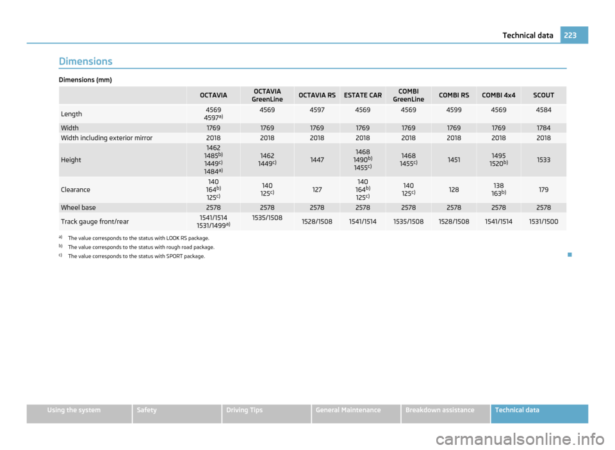Screen dimensions: 615x450
Task: Click the Height row label
Action: [71, 160]
